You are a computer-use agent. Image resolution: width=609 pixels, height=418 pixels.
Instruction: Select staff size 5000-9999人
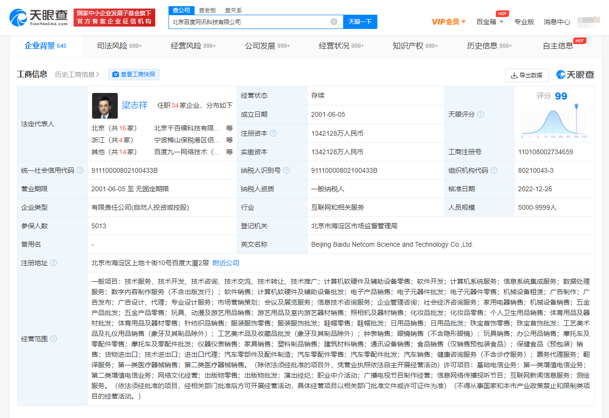click(x=537, y=207)
